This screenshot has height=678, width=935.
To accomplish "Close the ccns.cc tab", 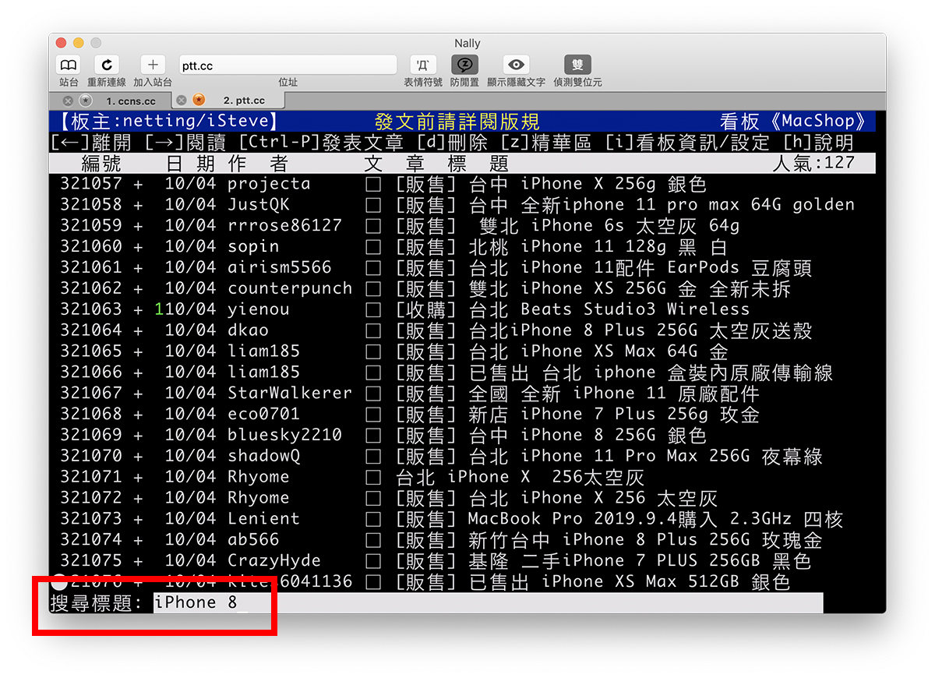I will [x=68, y=101].
